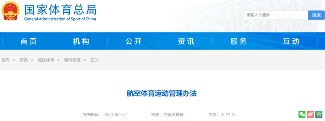
Task: Open the 服务 navigation menu
Action: point(239,41)
